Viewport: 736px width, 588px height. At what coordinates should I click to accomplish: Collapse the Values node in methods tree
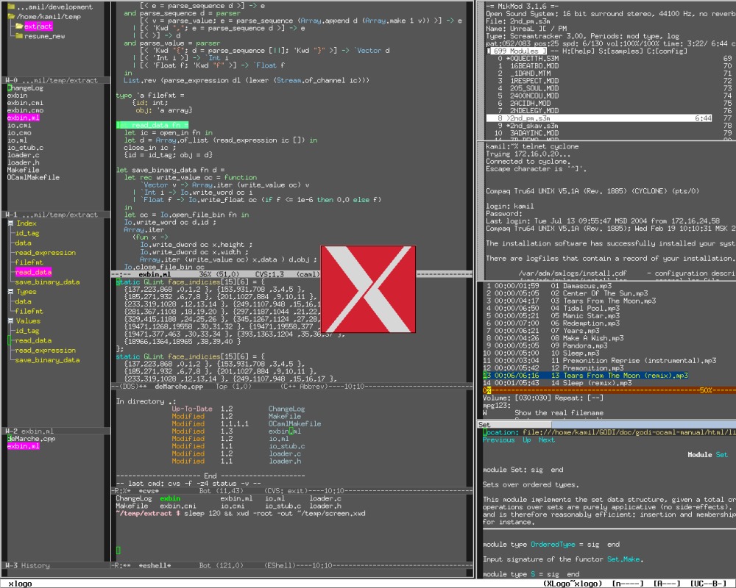(10, 321)
